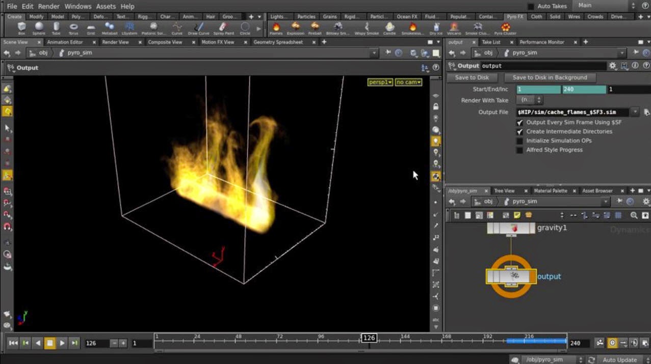Enable Initialize Simulation OPs checkbox
This screenshot has height=364, width=651.
click(x=519, y=141)
